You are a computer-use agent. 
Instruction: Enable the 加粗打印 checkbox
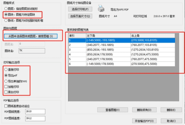point(6,87)
